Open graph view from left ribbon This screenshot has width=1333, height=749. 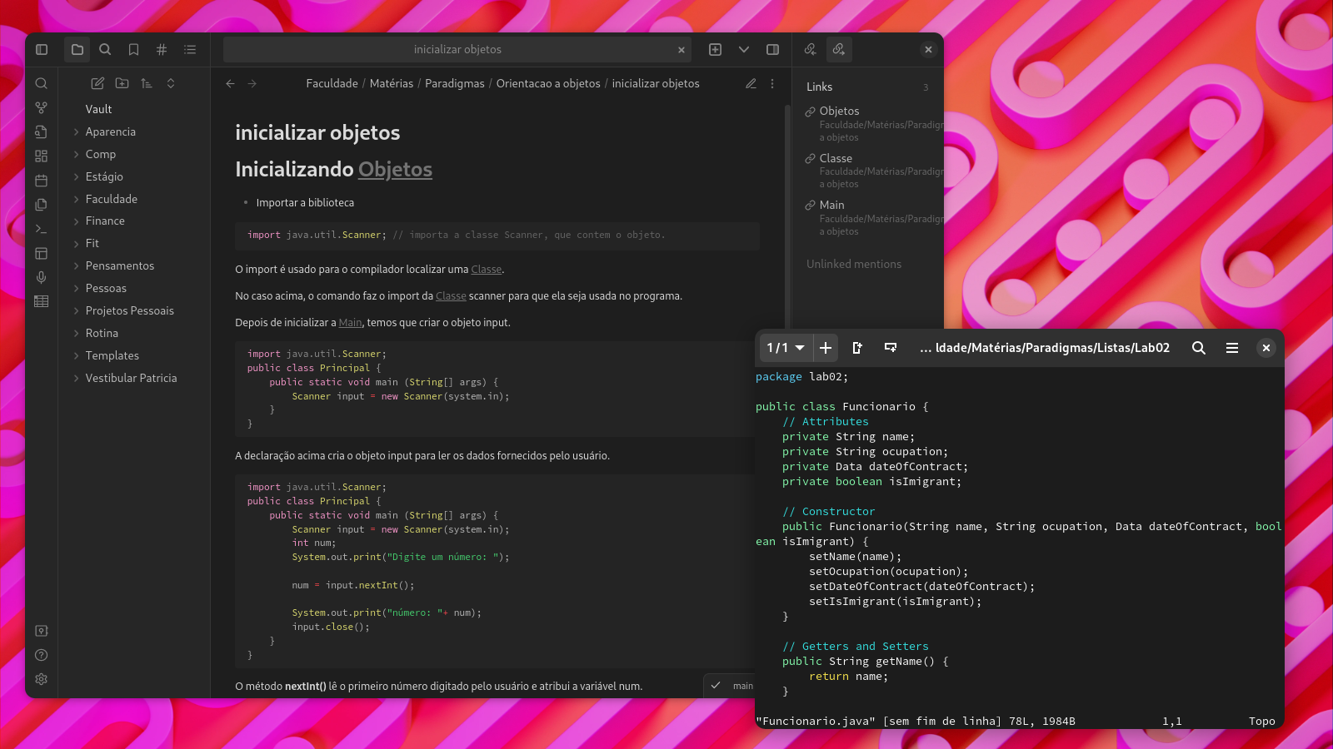tap(41, 107)
